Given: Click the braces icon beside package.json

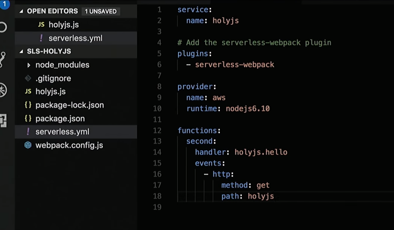Looking at the screenshot, I should [28, 118].
